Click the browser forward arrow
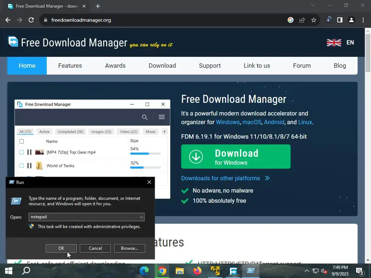 point(20,20)
